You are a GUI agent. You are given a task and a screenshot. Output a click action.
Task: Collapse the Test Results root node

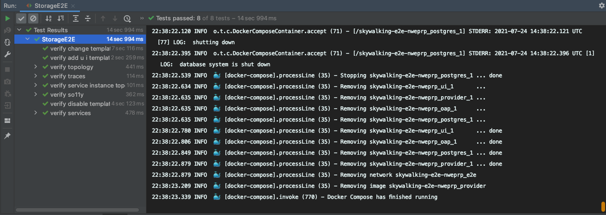[19, 30]
